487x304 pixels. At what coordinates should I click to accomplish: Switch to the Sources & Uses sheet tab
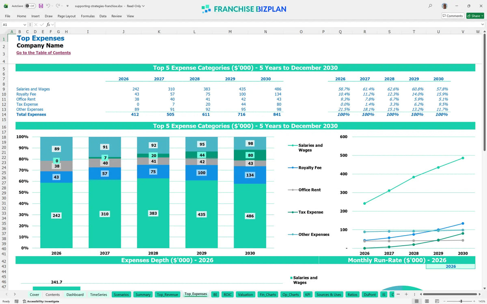pos(329,295)
